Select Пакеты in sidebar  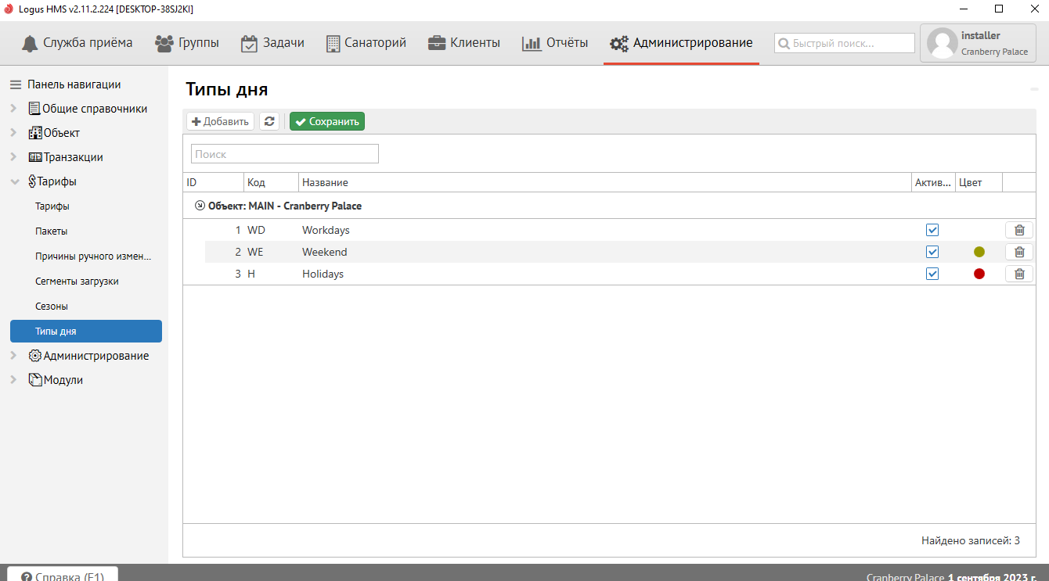pos(52,231)
